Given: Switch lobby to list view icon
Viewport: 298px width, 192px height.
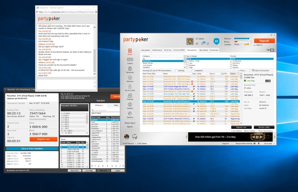Looking at the screenshot, I should pyautogui.click(x=272, y=50).
